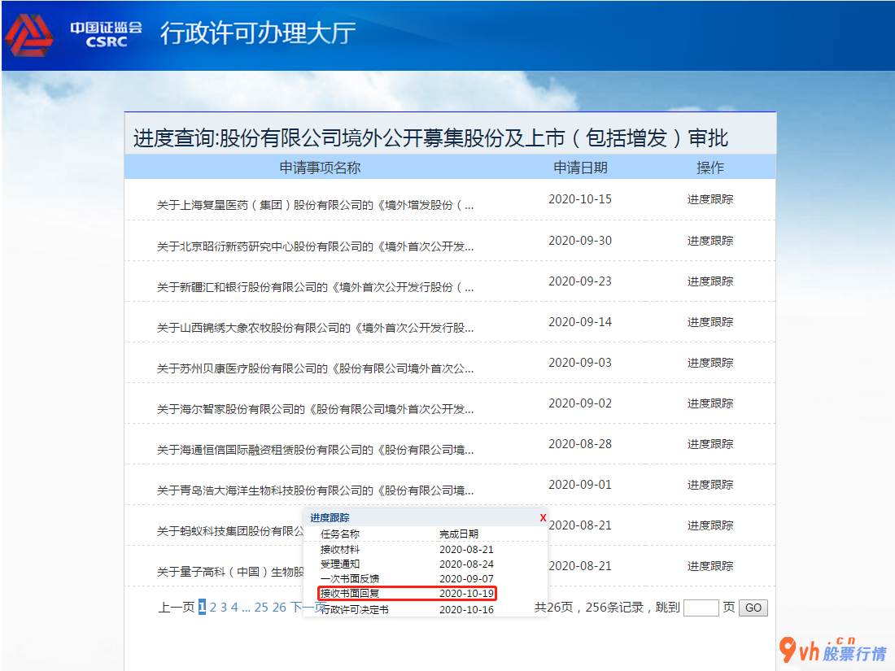Screen dimensions: 895x671
Task: Focus the 跳到 page number input field
Action: click(701, 608)
